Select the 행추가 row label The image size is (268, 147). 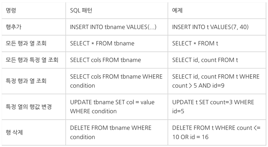point(13,27)
